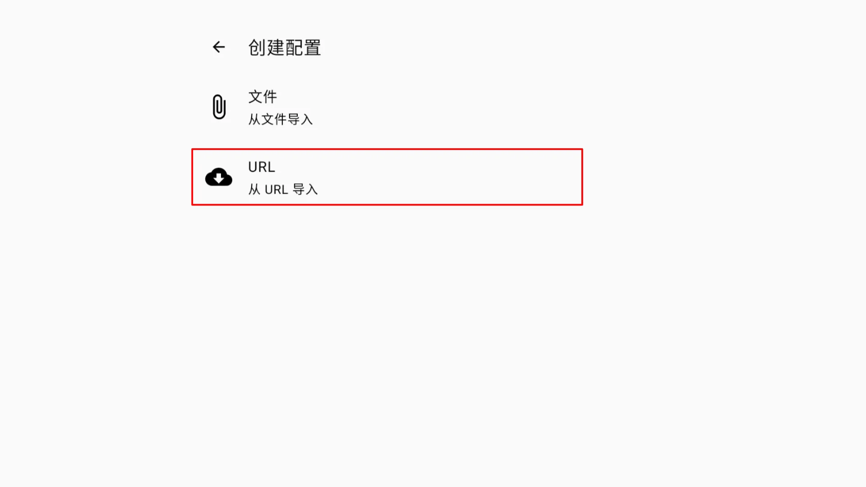Click the 创建配置 page title
The height and width of the screenshot is (487, 866).
(285, 47)
